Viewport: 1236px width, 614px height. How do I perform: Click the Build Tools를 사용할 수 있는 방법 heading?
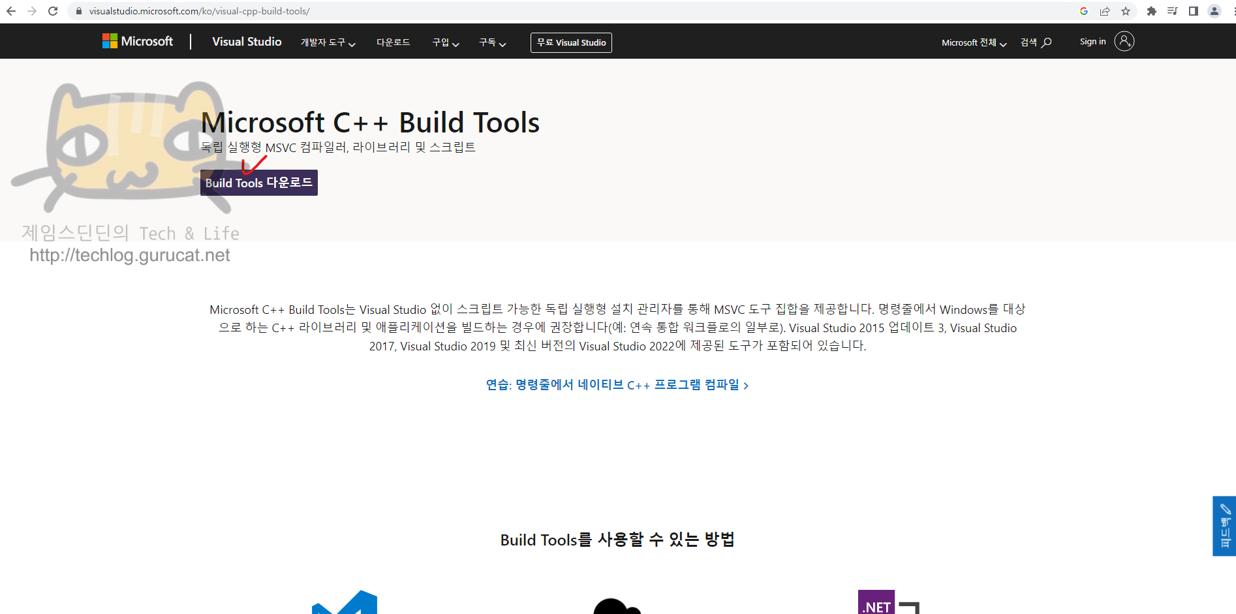[617, 540]
